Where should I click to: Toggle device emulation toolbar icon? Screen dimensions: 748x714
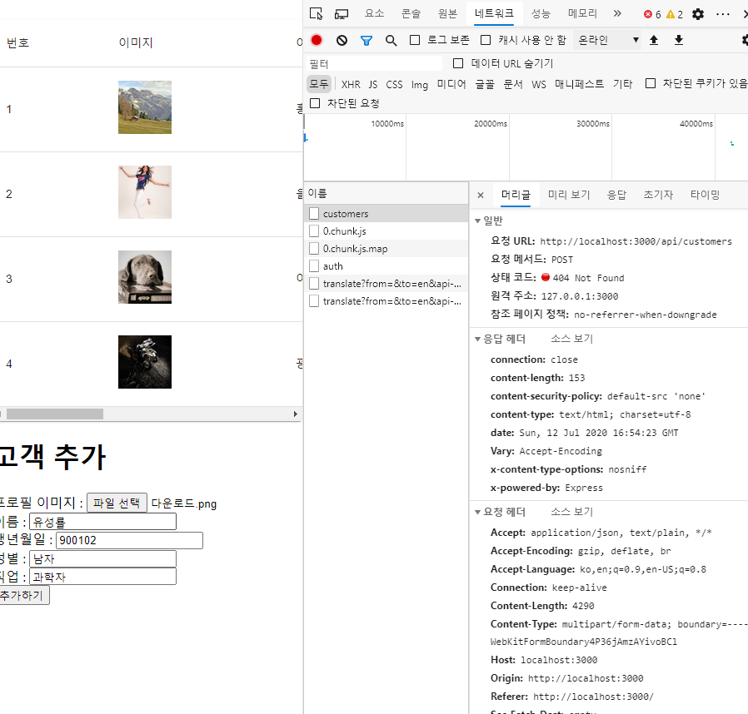point(341,14)
